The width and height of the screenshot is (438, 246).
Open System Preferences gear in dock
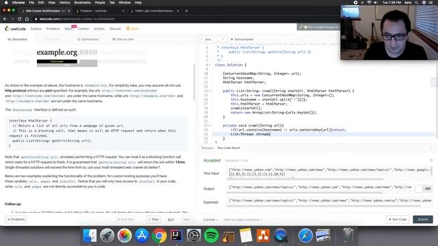point(194,236)
